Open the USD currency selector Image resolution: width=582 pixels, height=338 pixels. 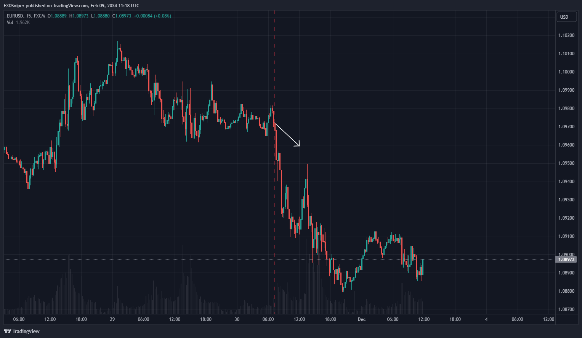point(564,17)
